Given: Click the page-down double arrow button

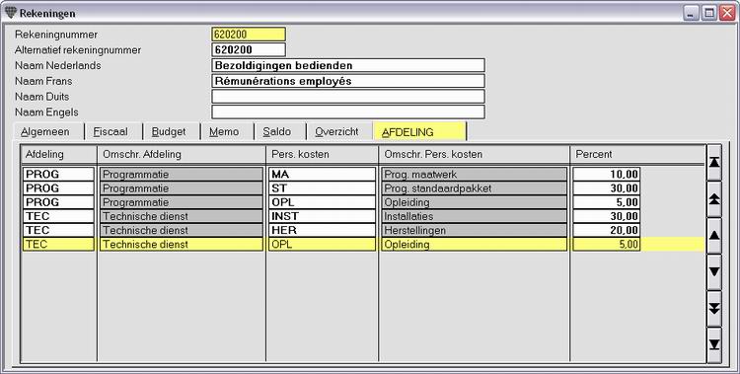Looking at the screenshot, I should tap(714, 308).
